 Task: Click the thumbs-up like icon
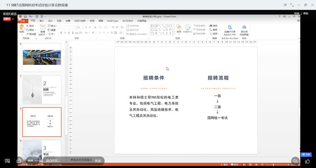(307, 161)
